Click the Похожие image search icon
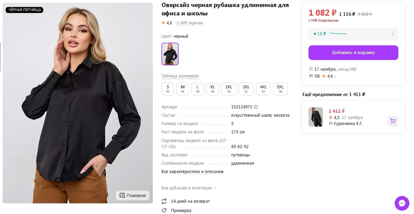This screenshot has height=214, width=414. 122,195
